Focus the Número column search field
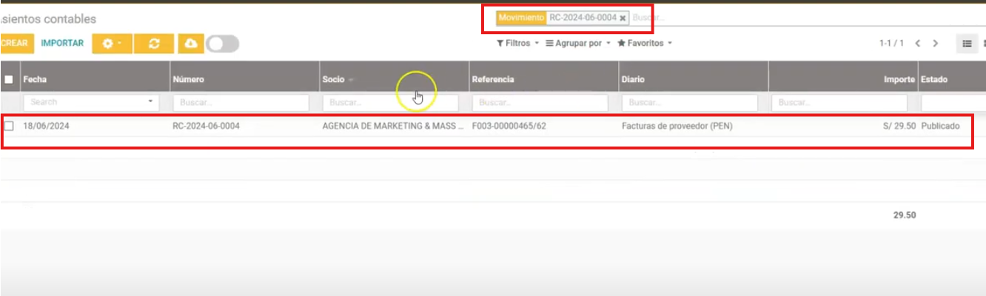986x296 pixels. click(x=241, y=102)
